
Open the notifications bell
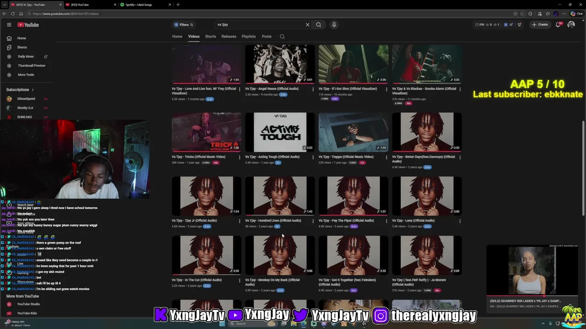(558, 25)
